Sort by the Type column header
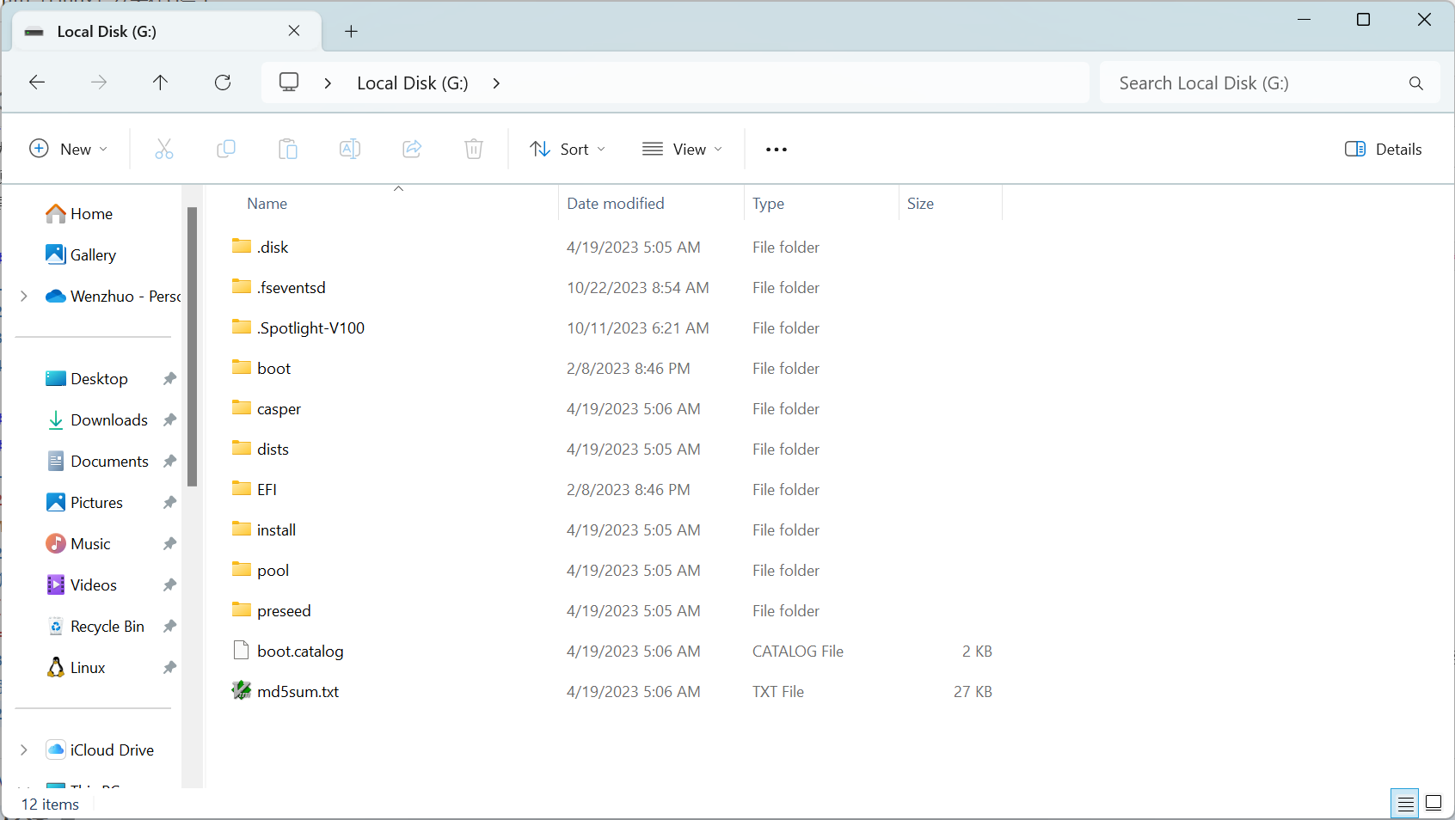Screen dimensions: 1455x820 coord(768,204)
